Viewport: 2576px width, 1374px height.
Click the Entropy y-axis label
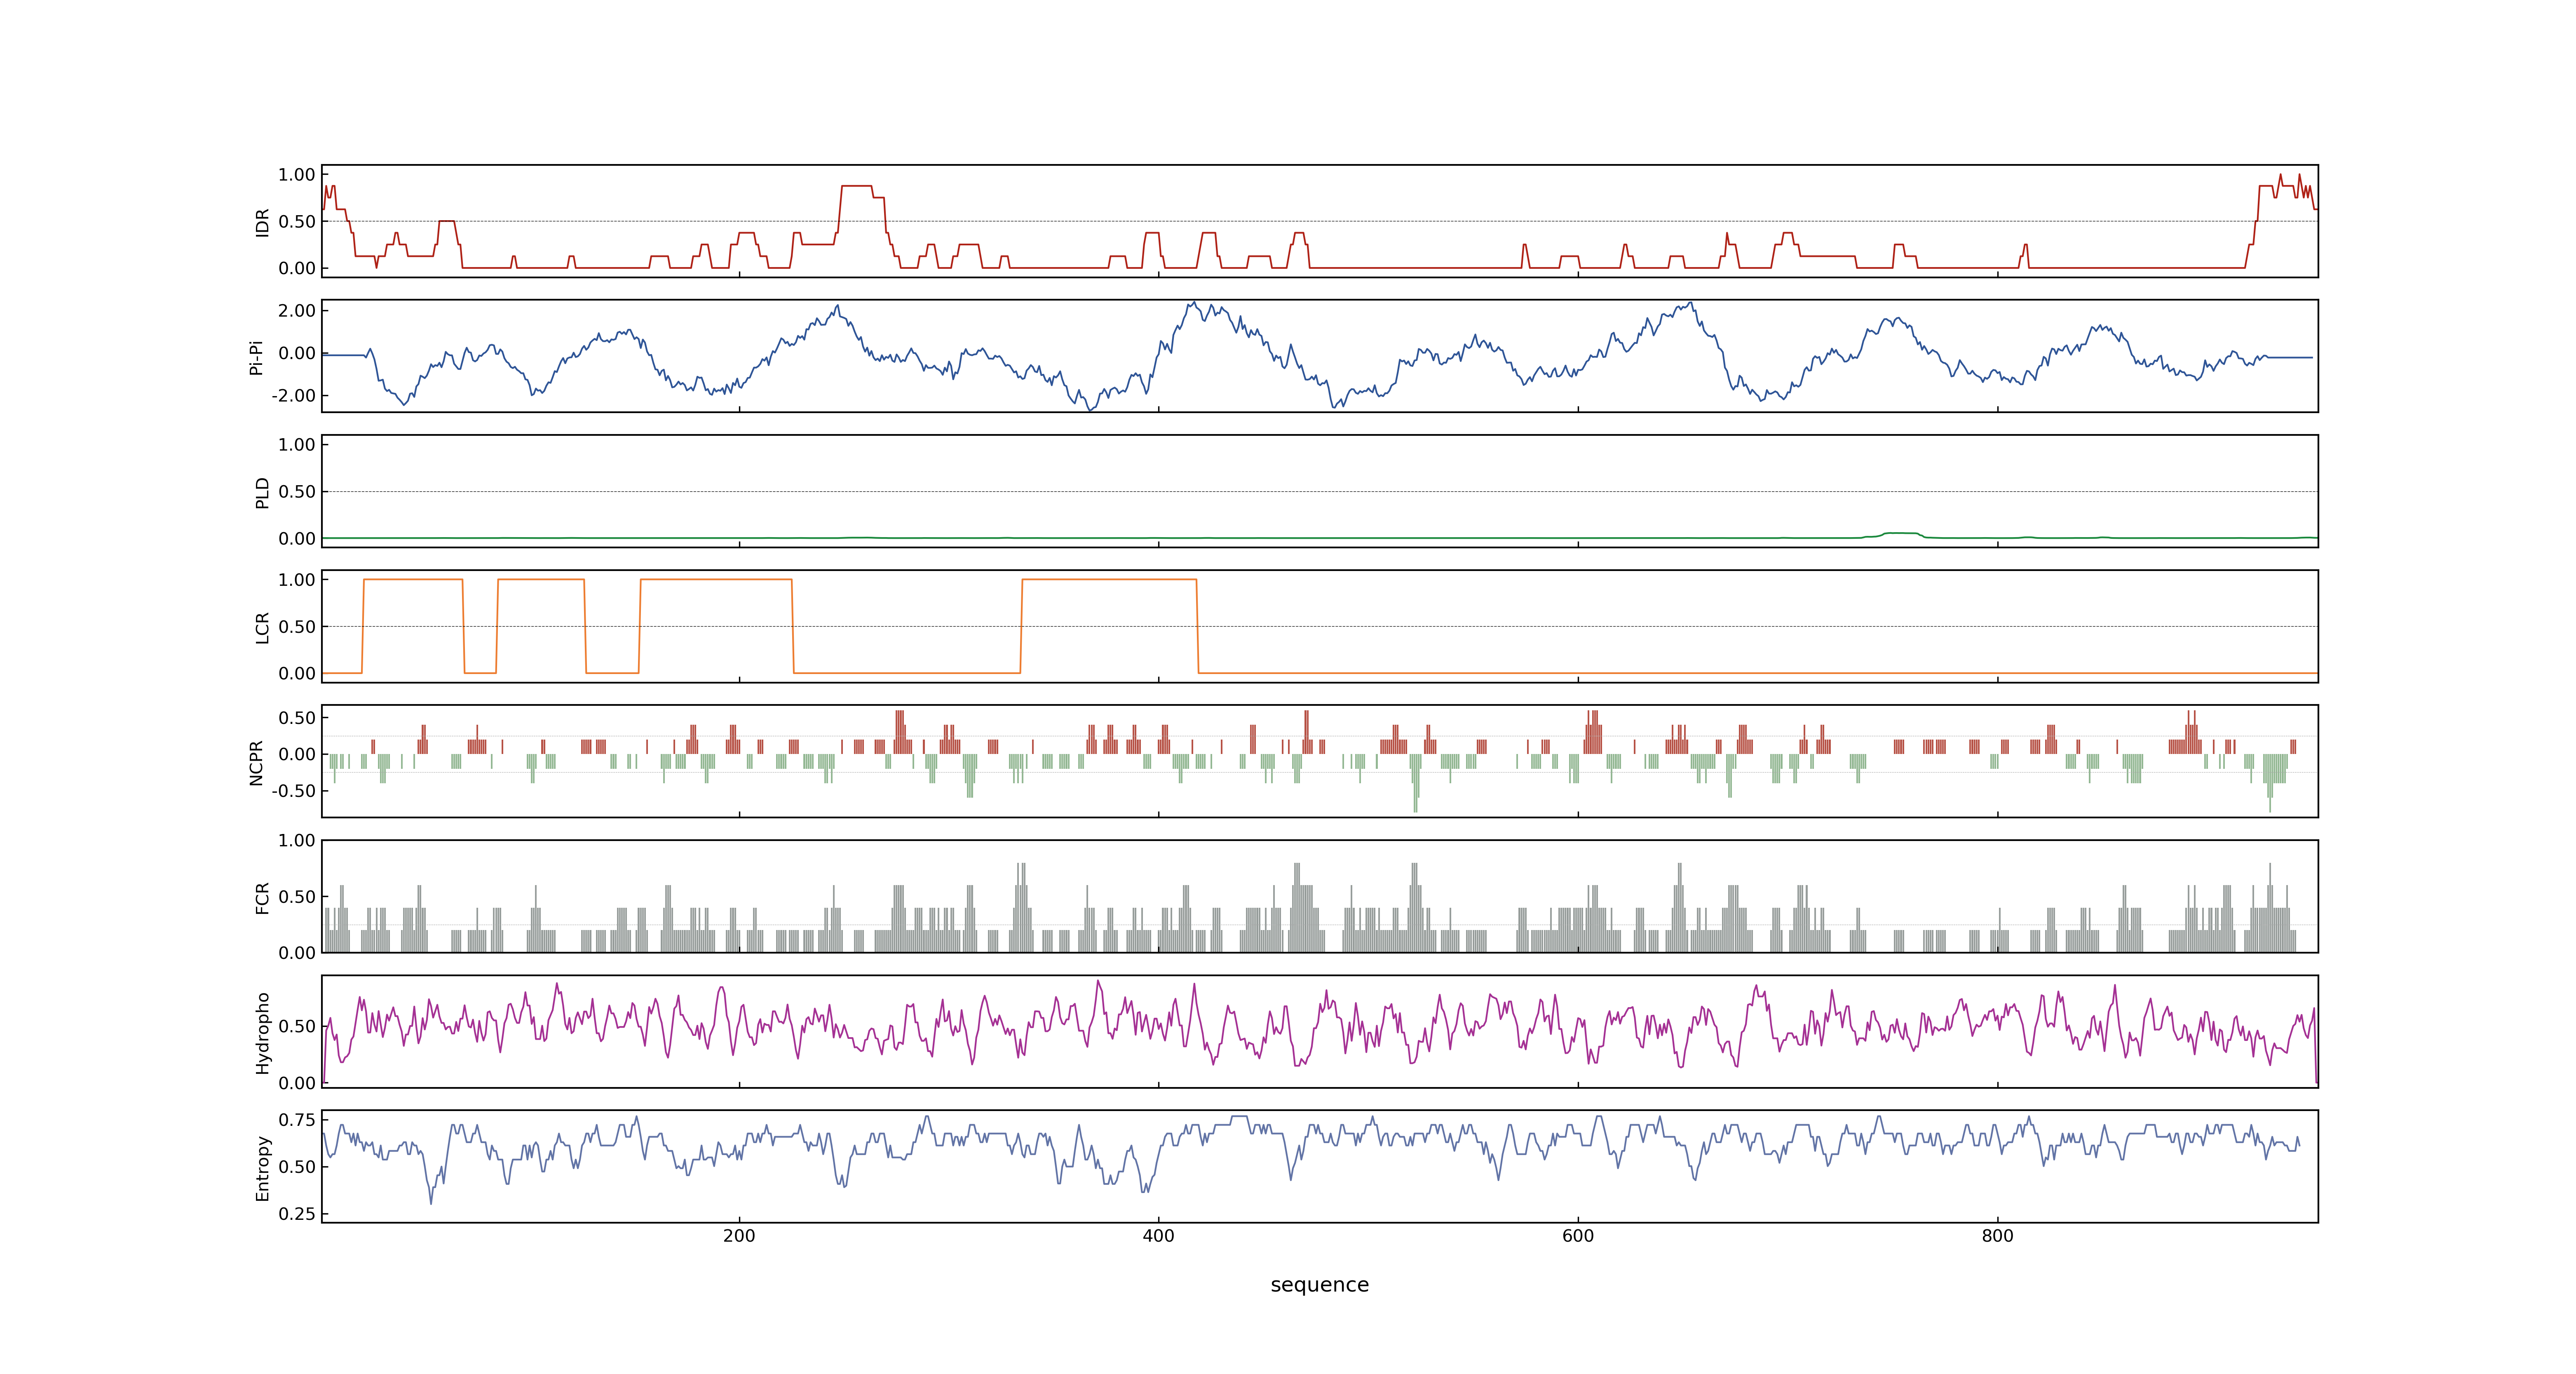(x=262, y=1167)
